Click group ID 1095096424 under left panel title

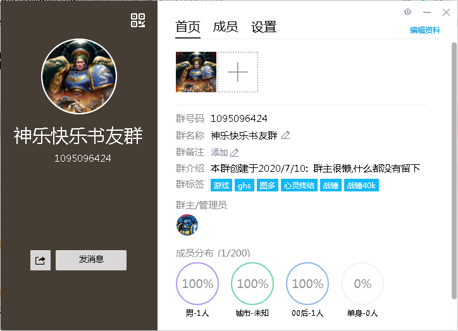click(x=83, y=159)
